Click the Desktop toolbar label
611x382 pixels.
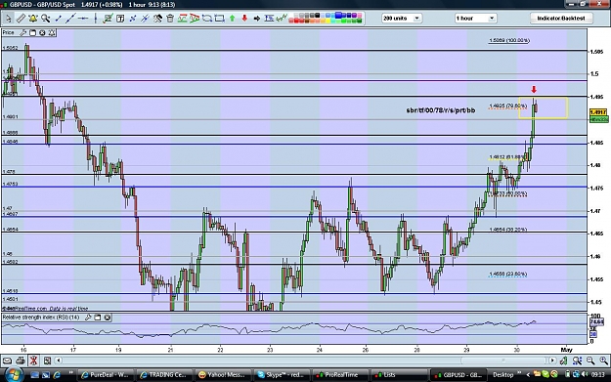(502, 375)
